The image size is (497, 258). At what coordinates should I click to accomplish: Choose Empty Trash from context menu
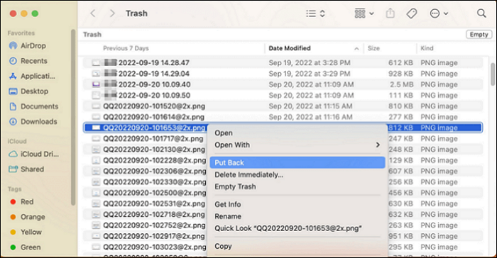coord(297,187)
